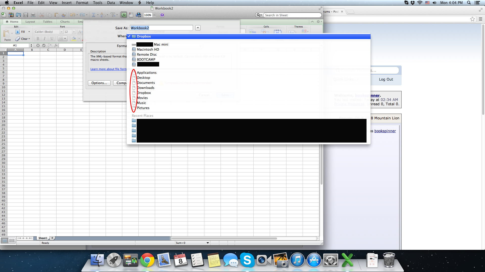
Task: Create a new workbook from the toolbar
Action: click(4, 15)
